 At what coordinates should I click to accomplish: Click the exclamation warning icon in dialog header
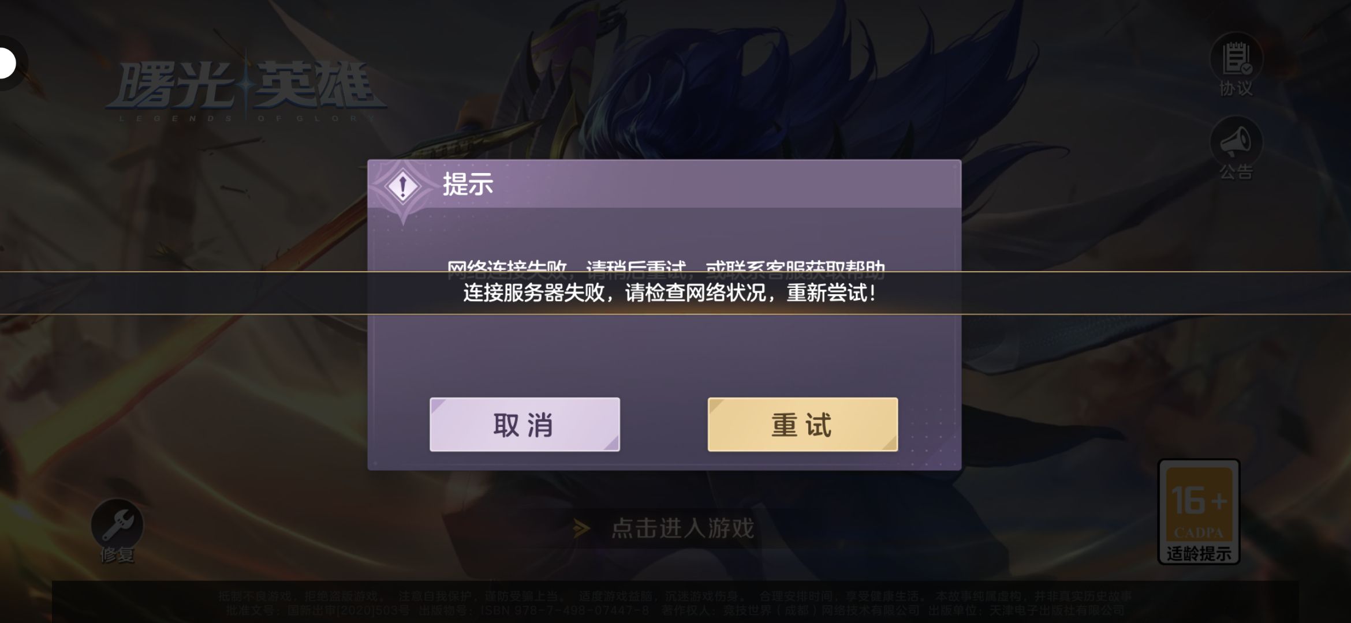403,187
